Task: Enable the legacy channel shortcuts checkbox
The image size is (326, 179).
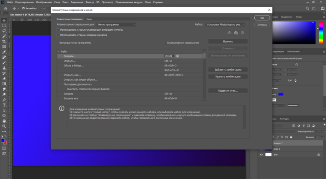Action: (58, 35)
